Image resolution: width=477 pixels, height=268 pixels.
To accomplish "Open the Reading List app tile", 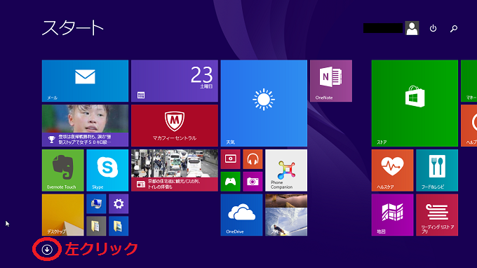I will tap(437, 215).
